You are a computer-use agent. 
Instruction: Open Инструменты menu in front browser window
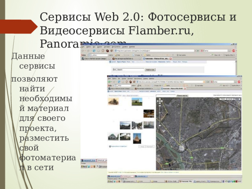click(138, 79)
